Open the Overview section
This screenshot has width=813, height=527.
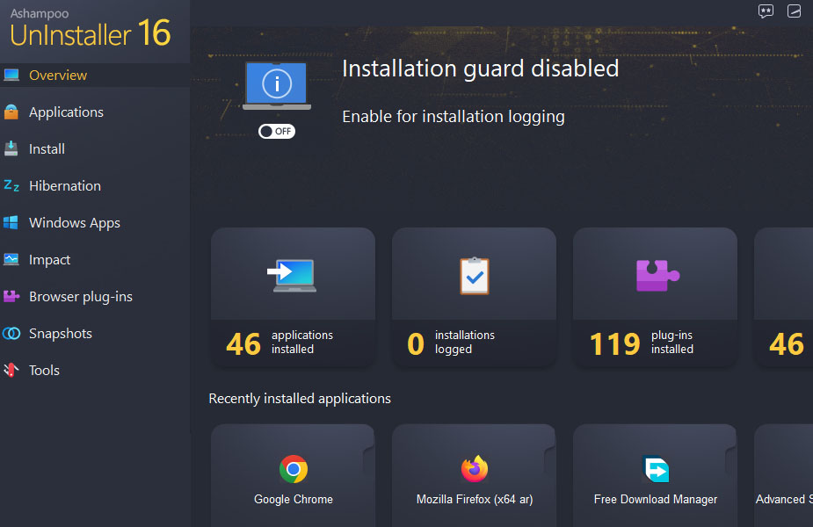95,76
